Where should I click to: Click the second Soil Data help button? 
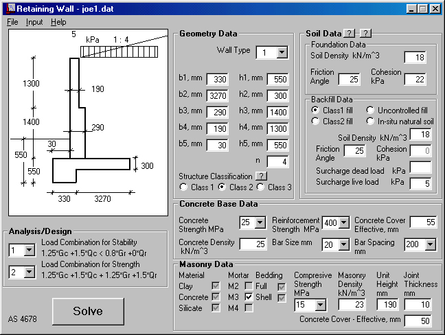click(365, 34)
